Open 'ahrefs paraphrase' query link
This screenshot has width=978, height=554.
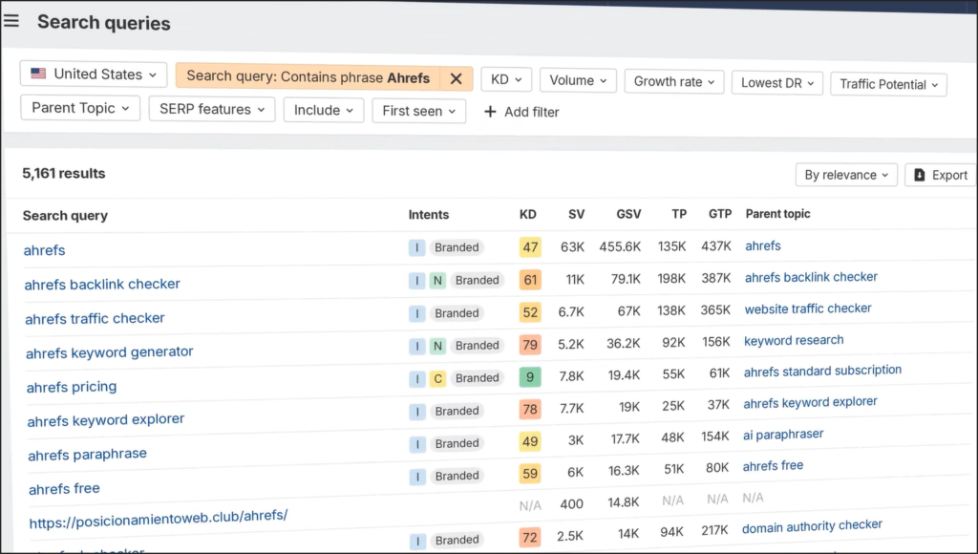click(87, 454)
